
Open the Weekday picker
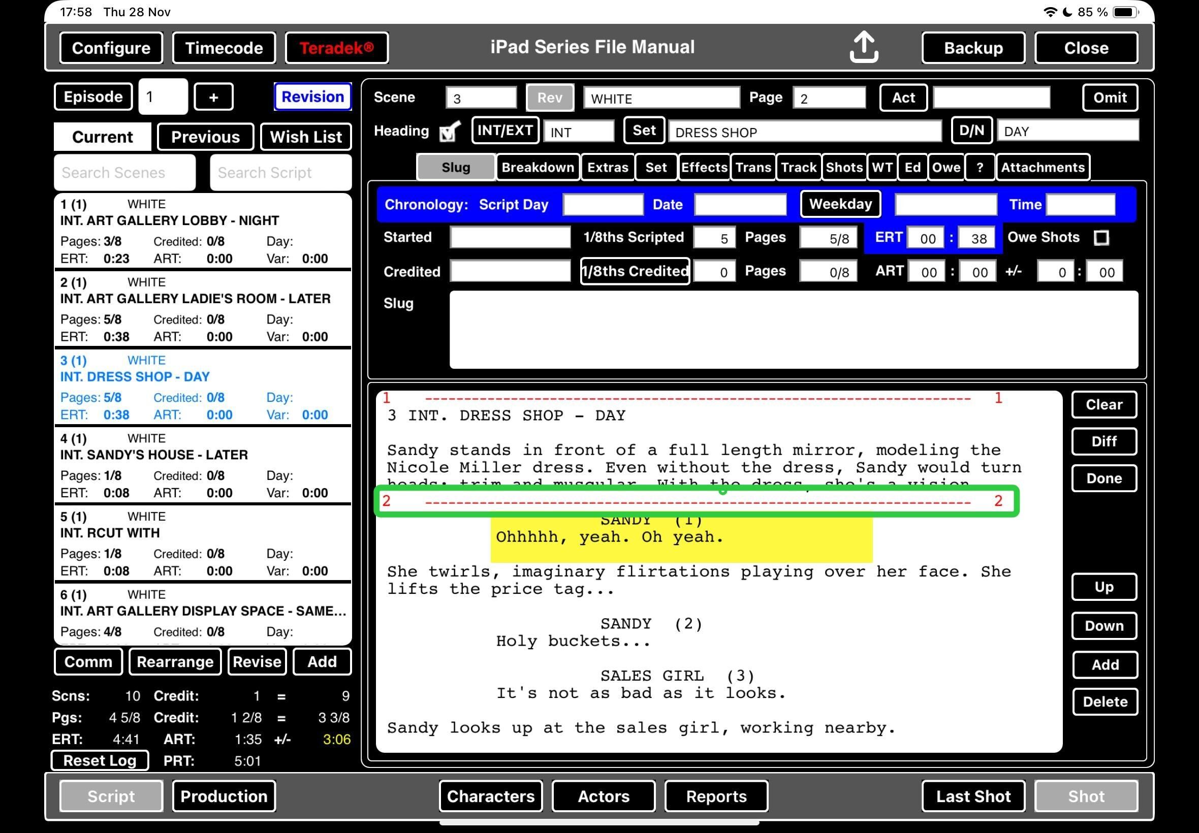pyautogui.click(x=840, y=204)
